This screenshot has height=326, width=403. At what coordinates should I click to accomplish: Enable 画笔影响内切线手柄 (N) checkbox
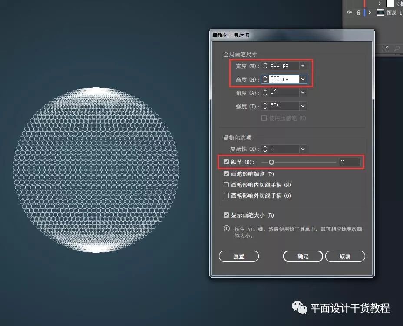(226, 185)
